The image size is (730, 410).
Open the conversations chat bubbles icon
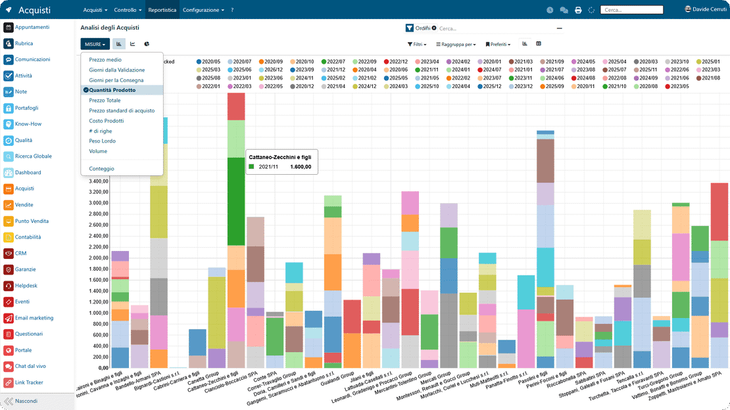564,10
